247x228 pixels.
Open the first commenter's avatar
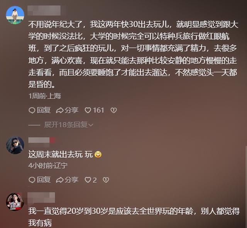coord(15,15)
